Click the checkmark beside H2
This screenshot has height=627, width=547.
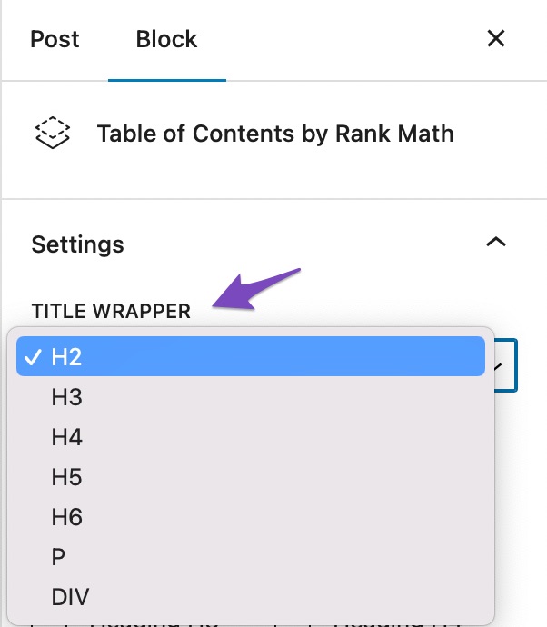[33, 357]
